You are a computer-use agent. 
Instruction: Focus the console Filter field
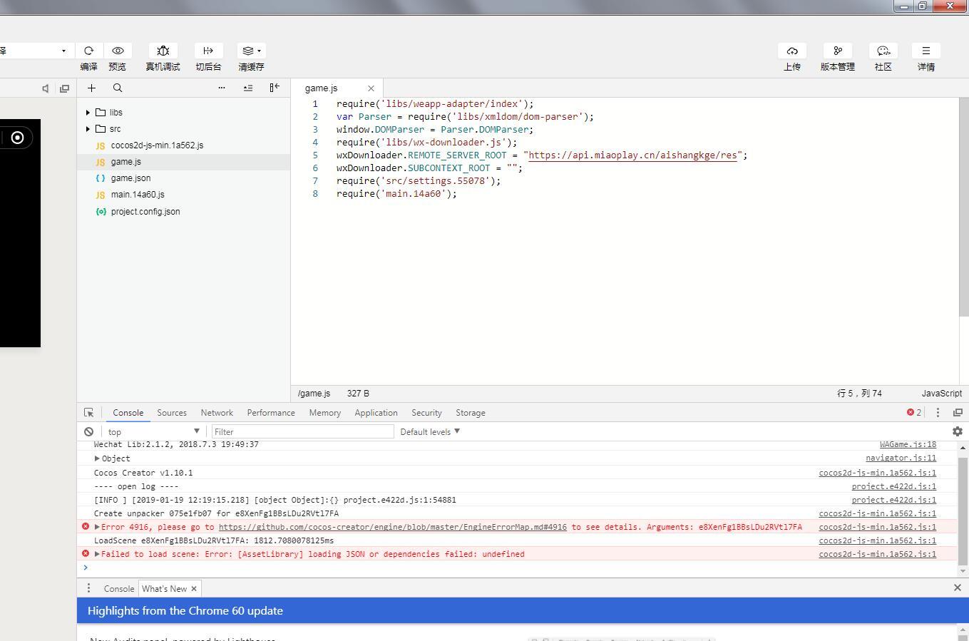[302, 431]
